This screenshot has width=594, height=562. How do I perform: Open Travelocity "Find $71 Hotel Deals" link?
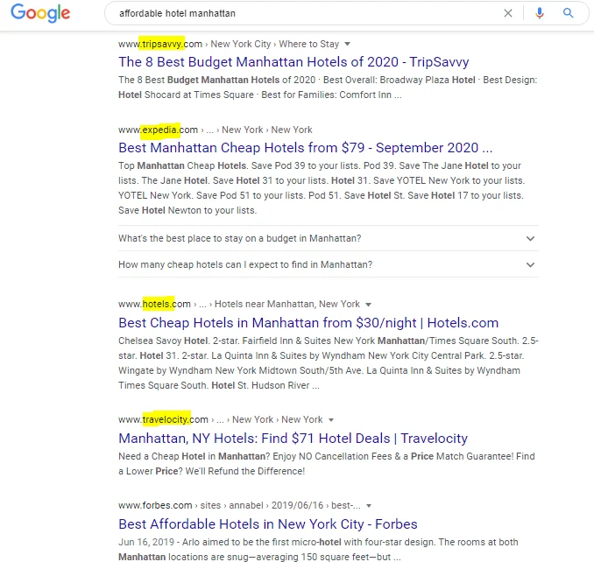point(293,439)
